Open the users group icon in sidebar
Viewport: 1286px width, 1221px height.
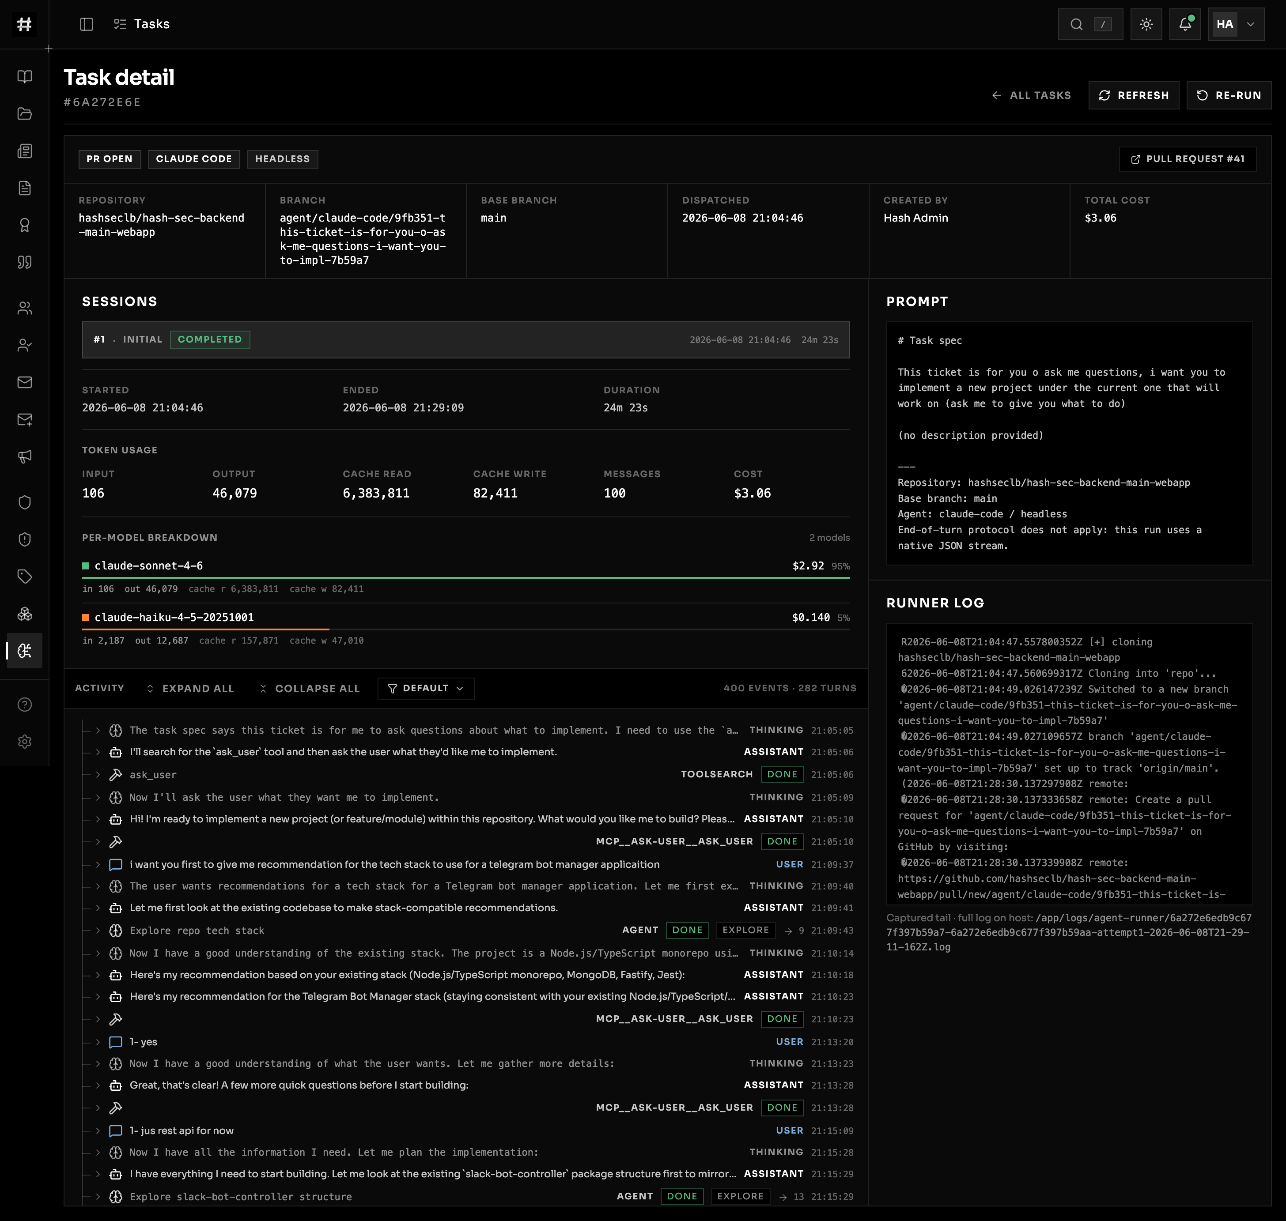pyautogui.click(x=25, y=308)
